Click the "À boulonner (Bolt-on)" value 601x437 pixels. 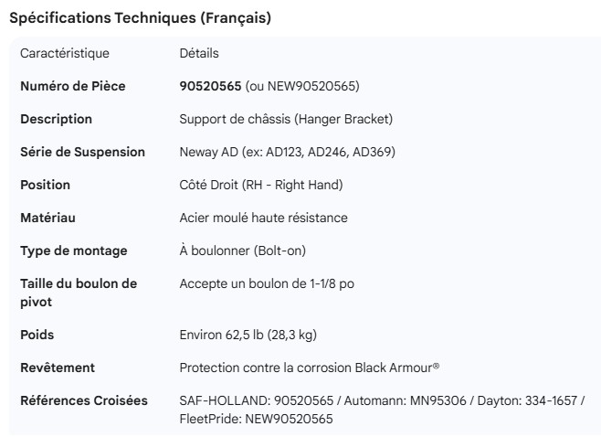[244, 250]
